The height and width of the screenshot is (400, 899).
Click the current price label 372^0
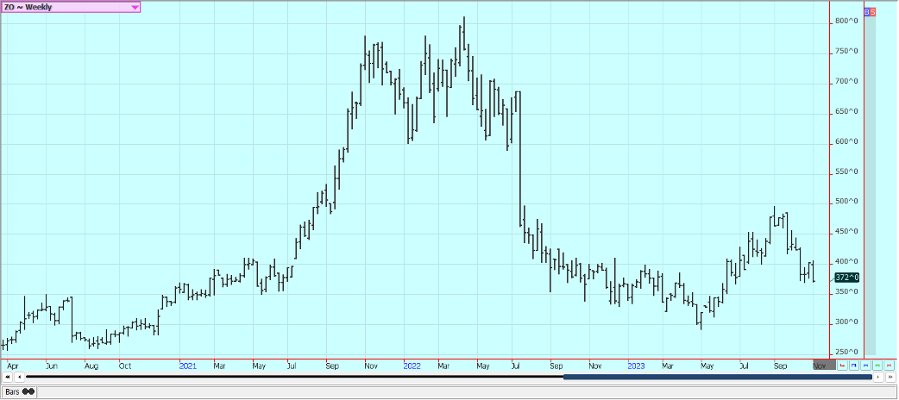[847, 278]
